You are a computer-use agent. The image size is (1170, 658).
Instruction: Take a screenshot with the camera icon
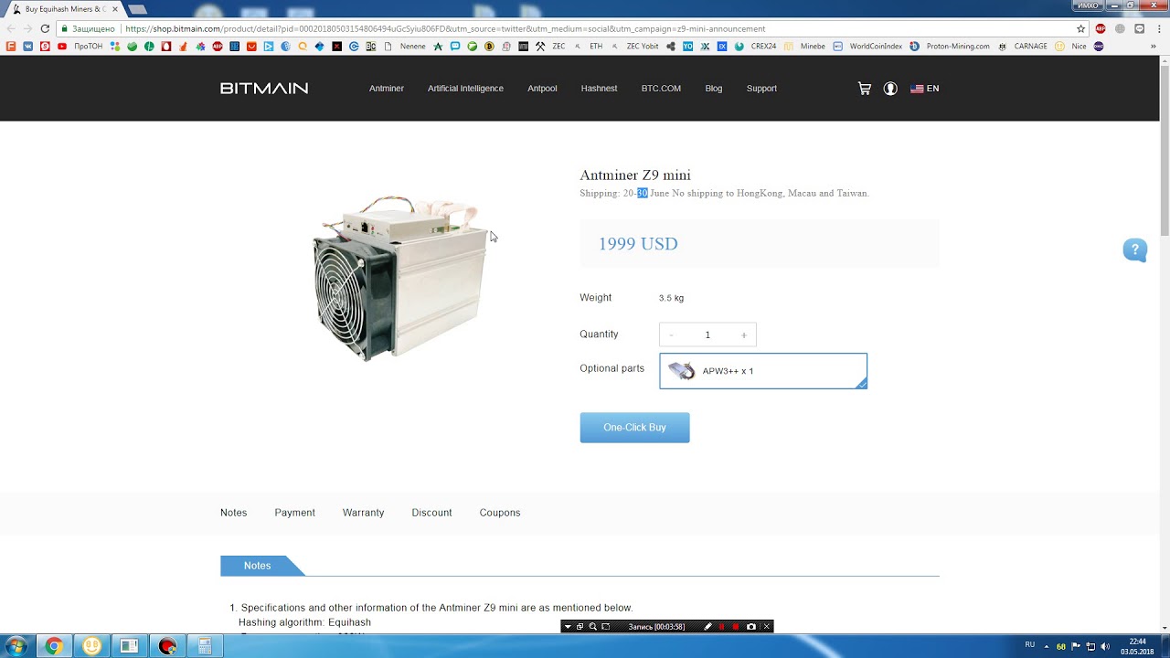[x=751, y=626]
